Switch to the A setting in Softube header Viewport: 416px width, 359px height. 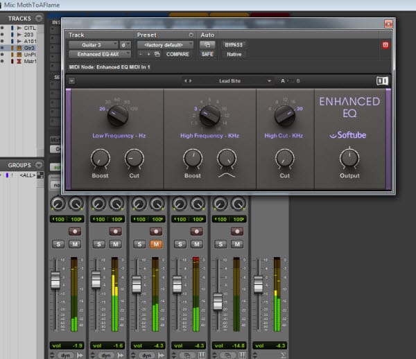coord(283,81)
